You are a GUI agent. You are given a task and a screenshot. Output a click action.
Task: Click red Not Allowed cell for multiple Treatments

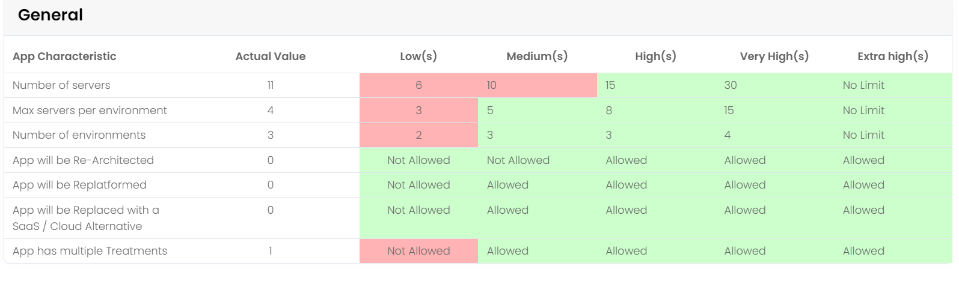tap(418, 251)
